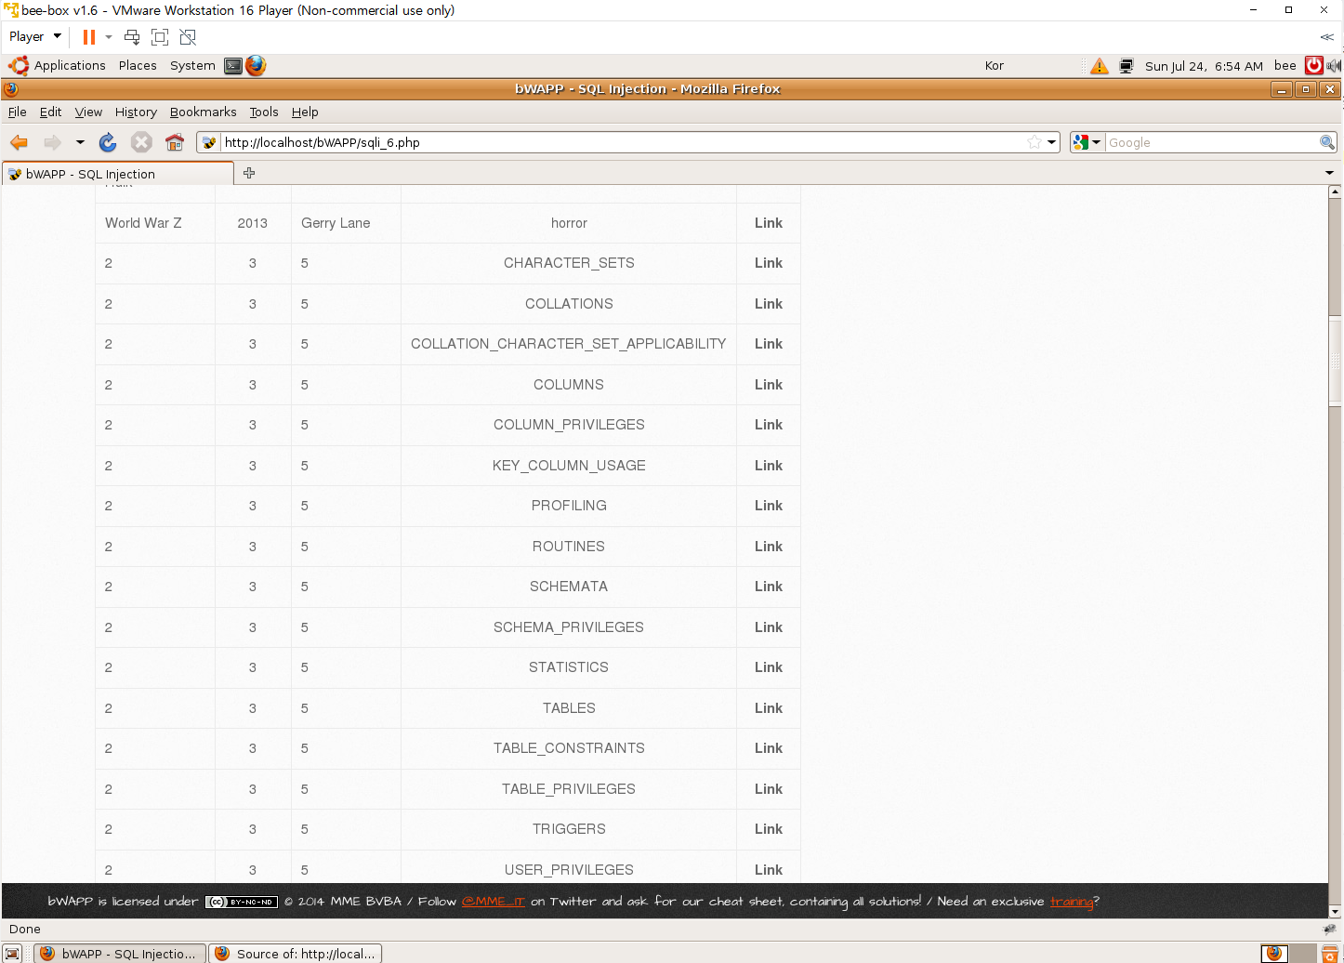Viewport: 1344px width, 963px height.
Task: Click the bee site favicon in the address bar
Action: 209,142
